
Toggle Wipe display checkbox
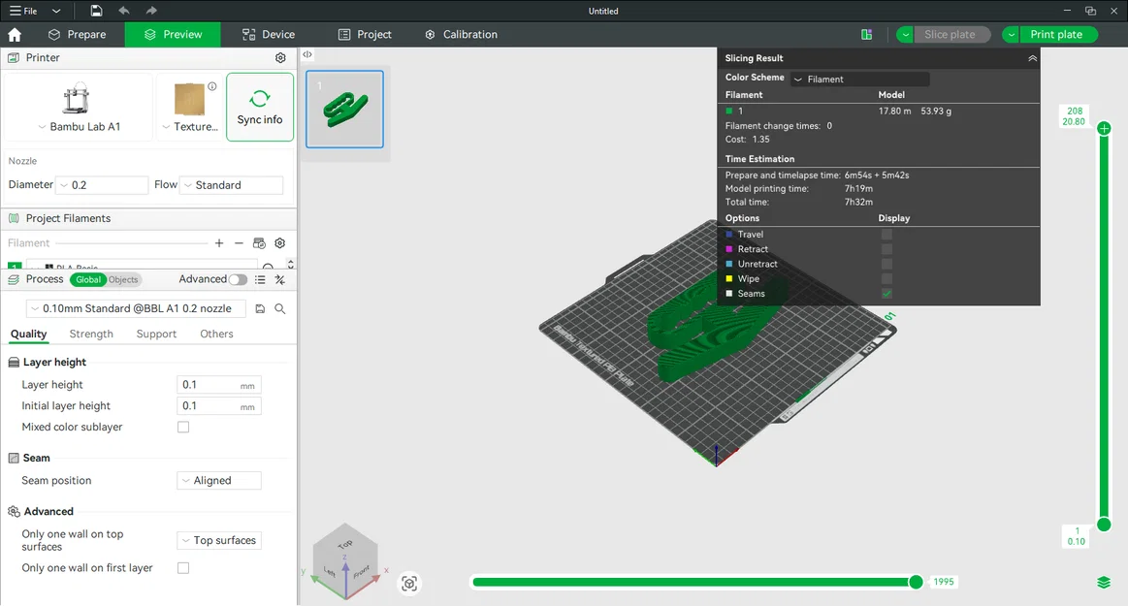point(886,279)
